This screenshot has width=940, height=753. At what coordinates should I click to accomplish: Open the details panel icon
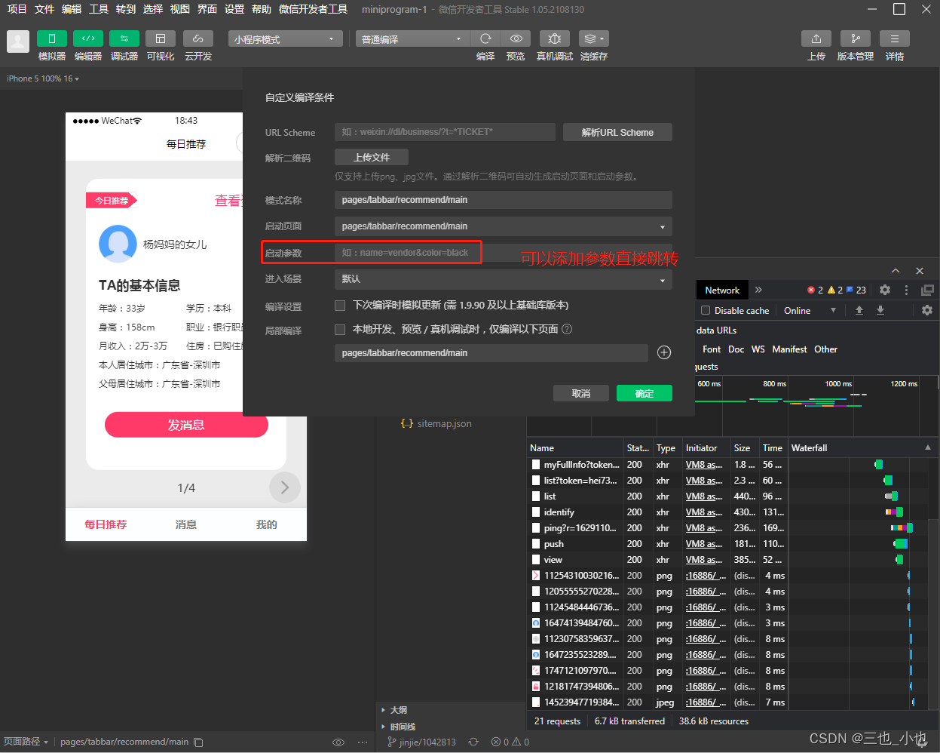[895, 38]
